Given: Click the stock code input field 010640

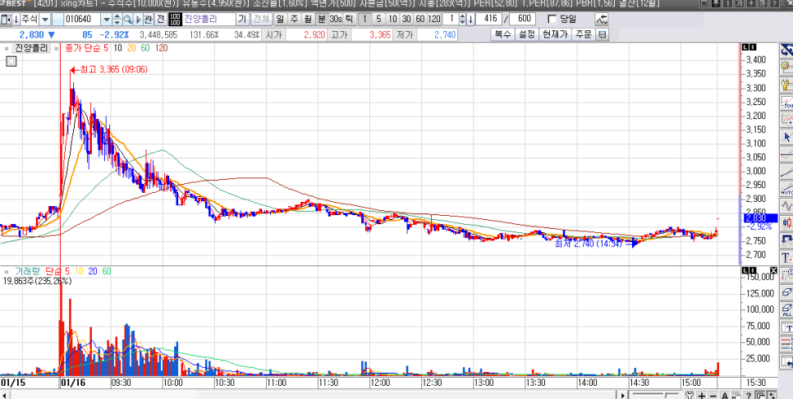Looking at the screenshot, I should (82, 20).
